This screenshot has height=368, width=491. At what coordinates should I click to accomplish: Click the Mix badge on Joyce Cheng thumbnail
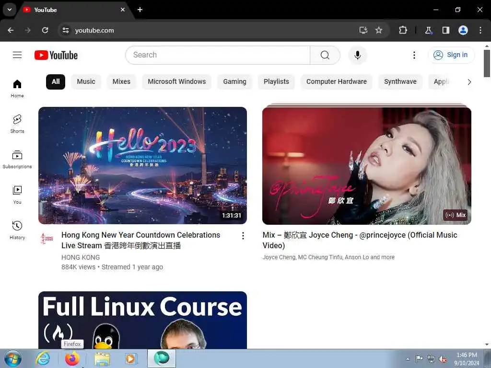[x=456, y=215]
